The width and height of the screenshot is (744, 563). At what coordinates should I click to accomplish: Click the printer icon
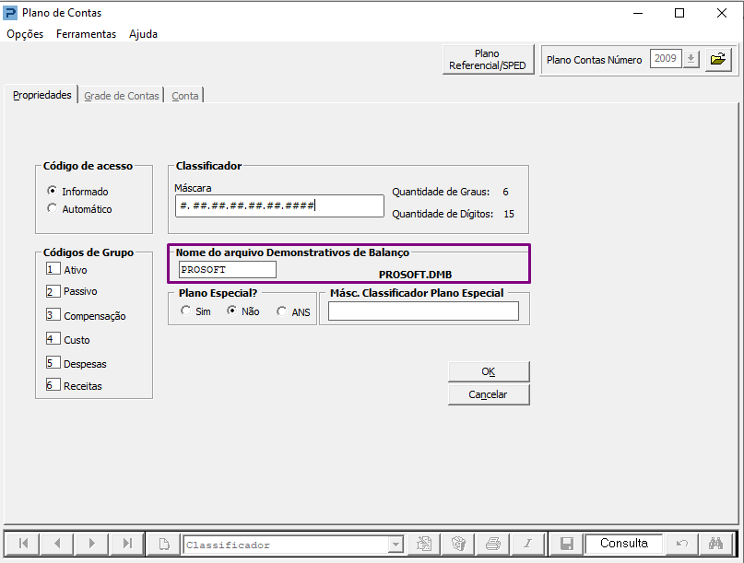coord(493,544)
